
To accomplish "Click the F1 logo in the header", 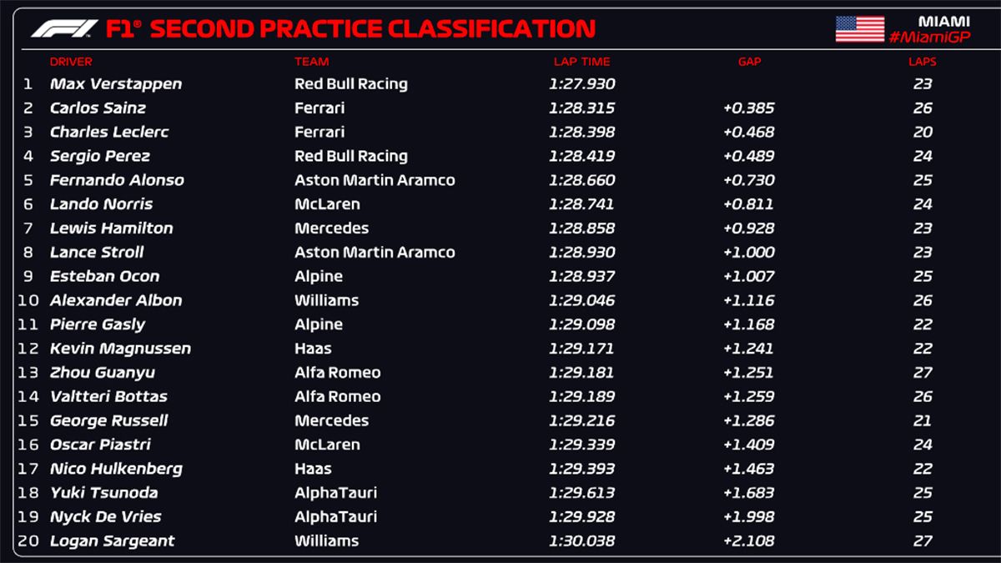I will pyautogui.click(x=63, y=29).
